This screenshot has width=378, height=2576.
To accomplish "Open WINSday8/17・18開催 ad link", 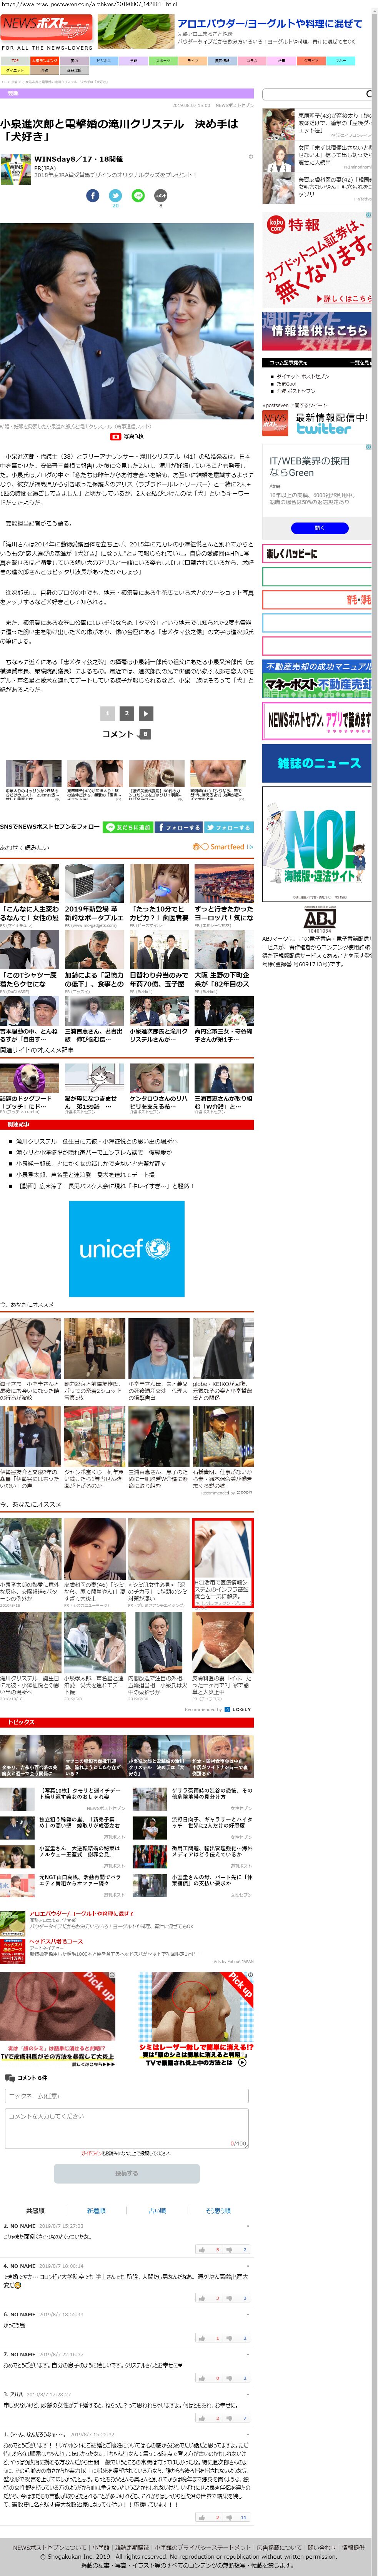I will tap(78, 159).
